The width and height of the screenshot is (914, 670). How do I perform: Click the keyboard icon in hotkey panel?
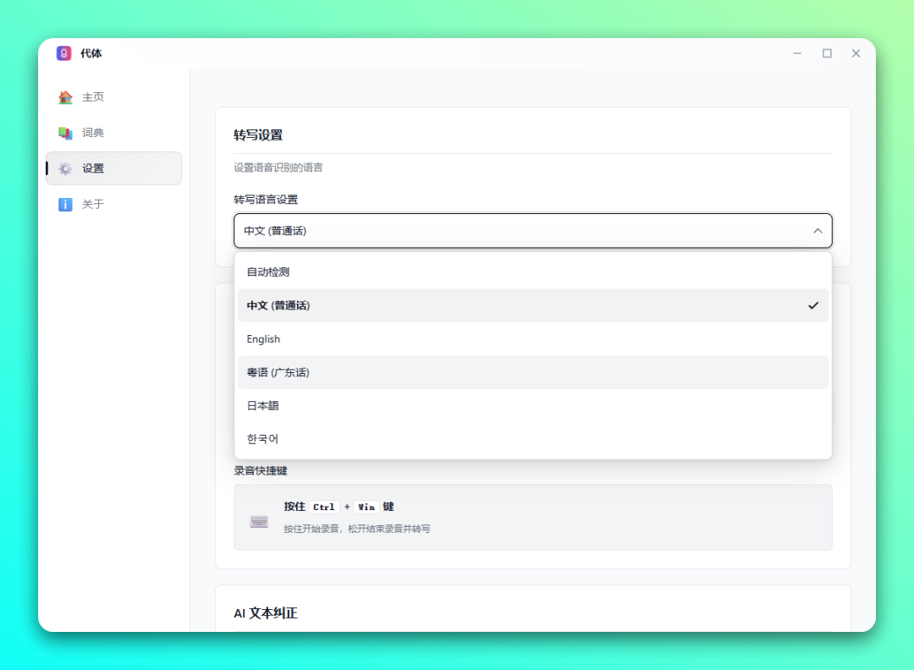[x=259, y=521]
